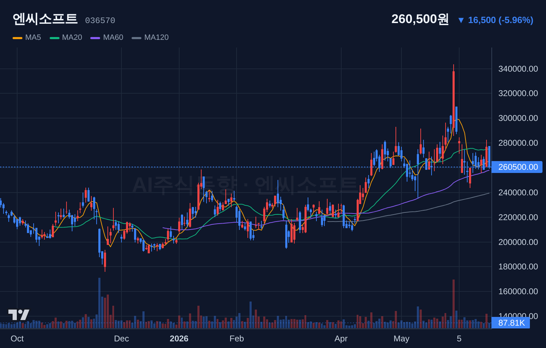
Task: Click the ticker code 036570
Action: [x=100, y=21]
